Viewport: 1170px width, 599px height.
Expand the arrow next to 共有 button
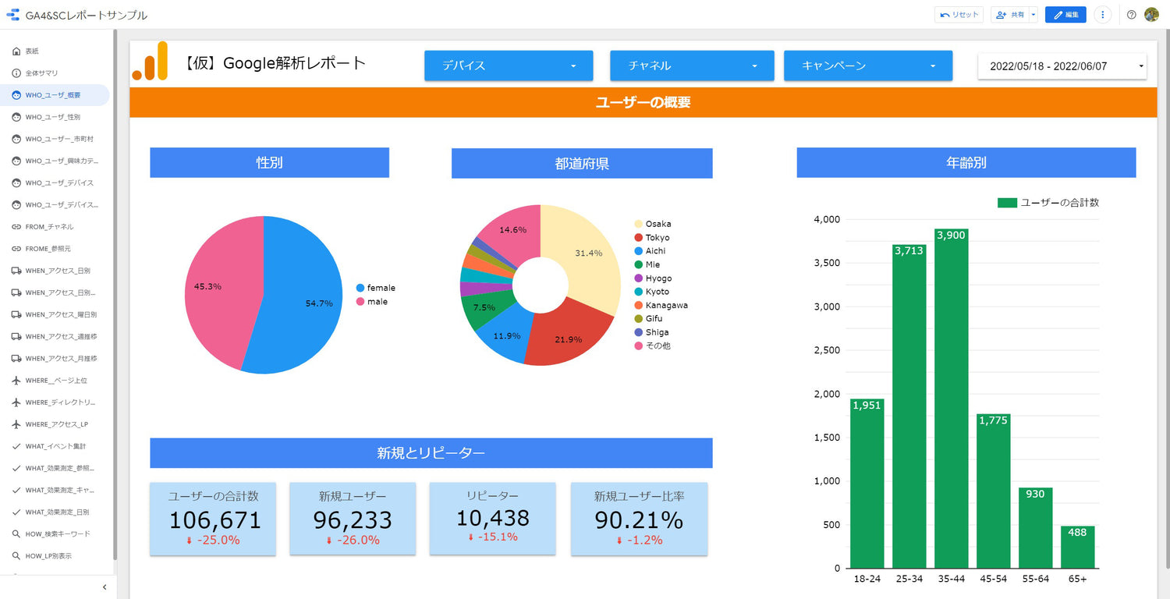point(1033,15)
